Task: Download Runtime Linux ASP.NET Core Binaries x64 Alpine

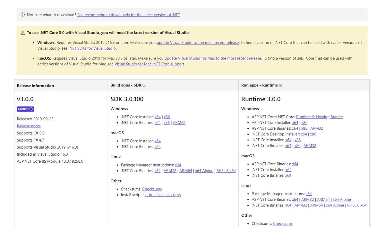Action: [x=342, y=199]
